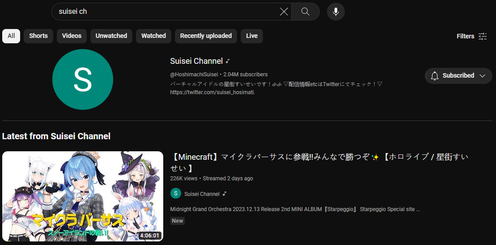Image resolution: width=496 pixels, height=245 pixels.
Task: Select the Videos filter chip
Action: click(x=72, y=36)
